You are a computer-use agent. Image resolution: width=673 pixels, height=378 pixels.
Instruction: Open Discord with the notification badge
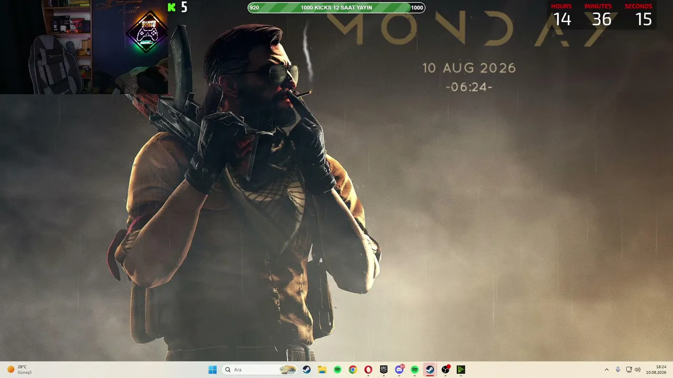[399, 370]
